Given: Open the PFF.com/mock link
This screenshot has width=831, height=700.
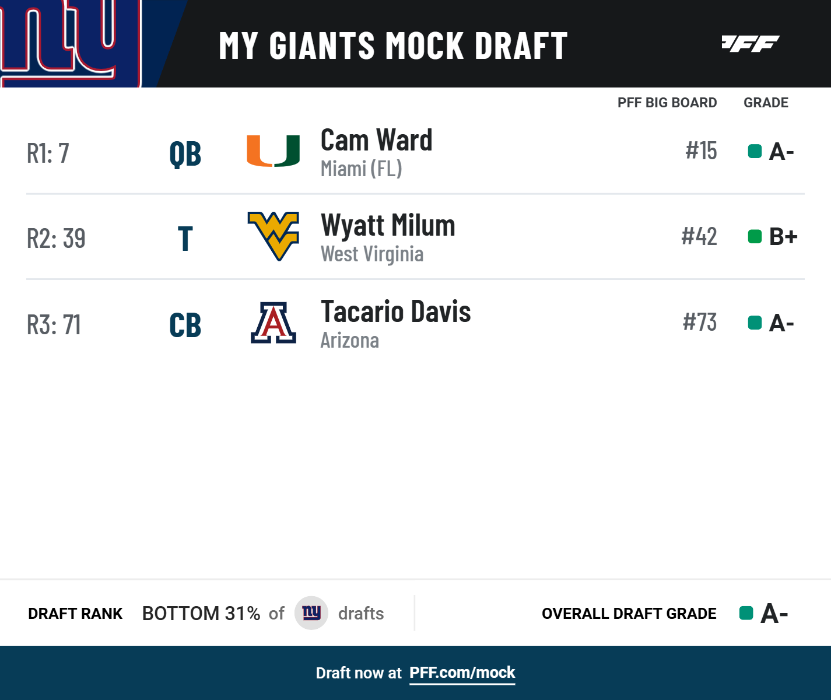Looking at the screenshot, I should tap(462, 673).
